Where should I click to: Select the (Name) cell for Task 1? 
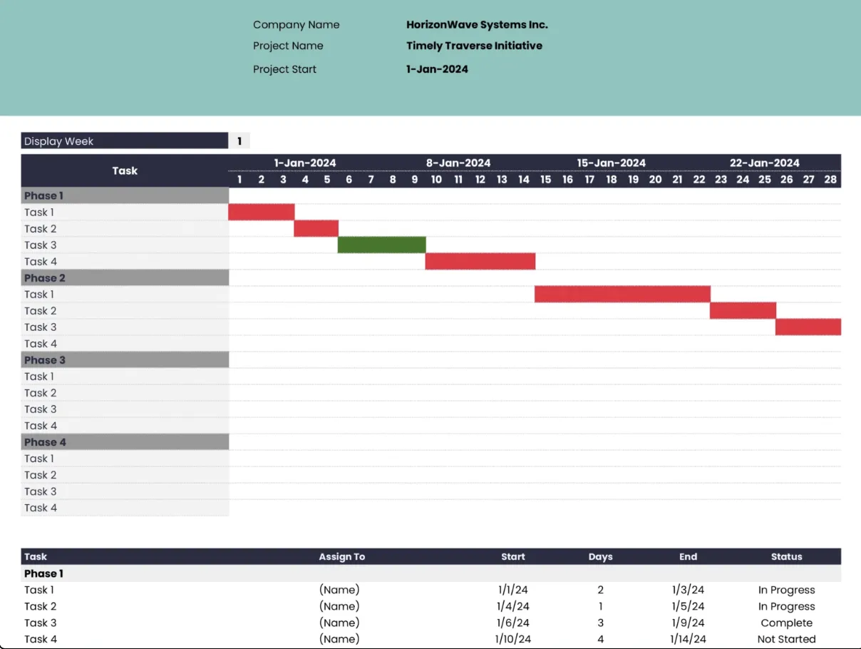coord(339,590)
